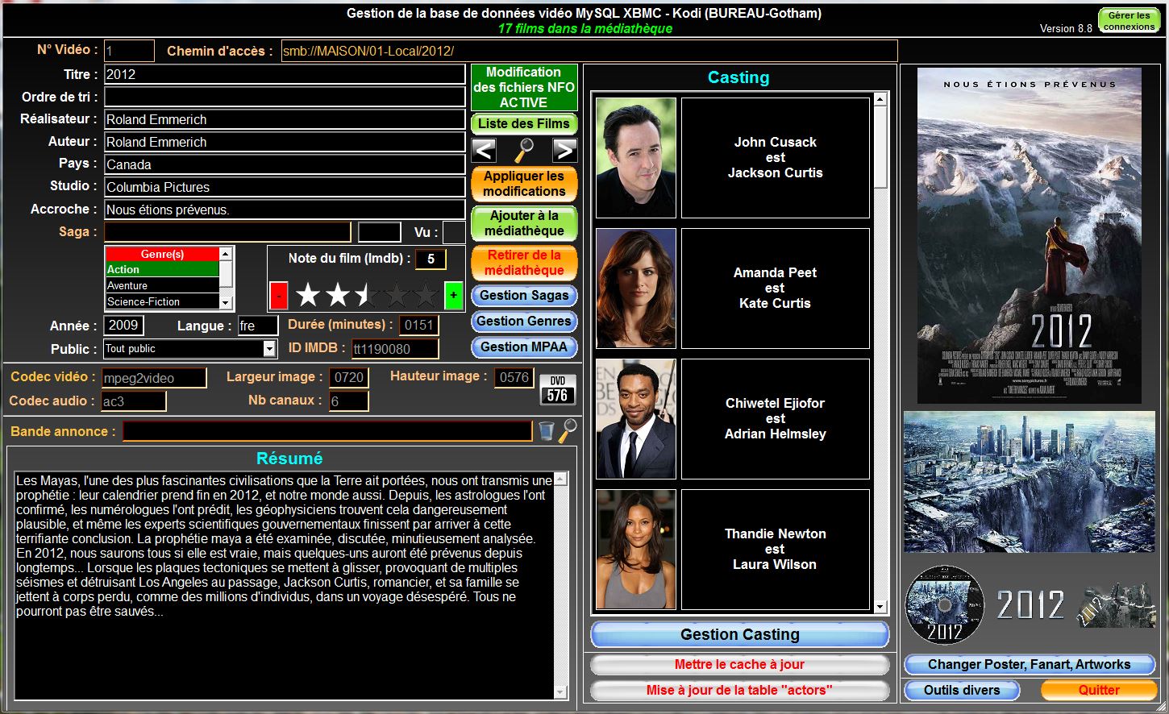Viewport: 1169px width, 714px height.
Task: Click the Chemin d'accès path field
Action: coord(589,51)
